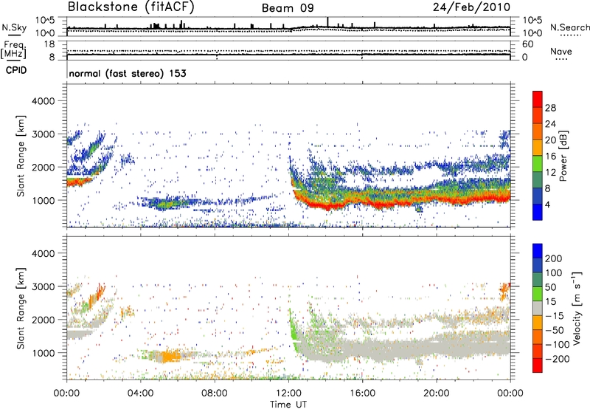Click "normal (fast stereo) 153" text

point(128,73)
